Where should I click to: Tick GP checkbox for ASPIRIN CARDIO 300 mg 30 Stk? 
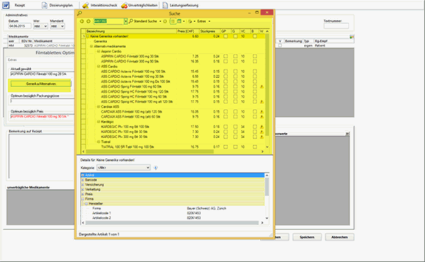[x=225, y=57]
